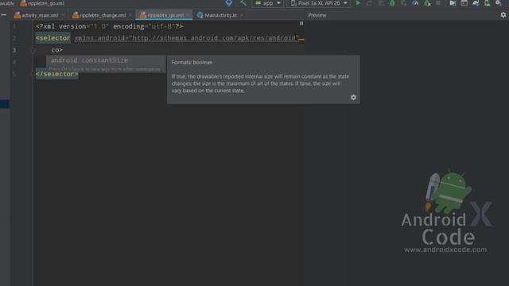Click line number 3 in the gutter
This screenshot has height=286, width=509.
(14, 50)
